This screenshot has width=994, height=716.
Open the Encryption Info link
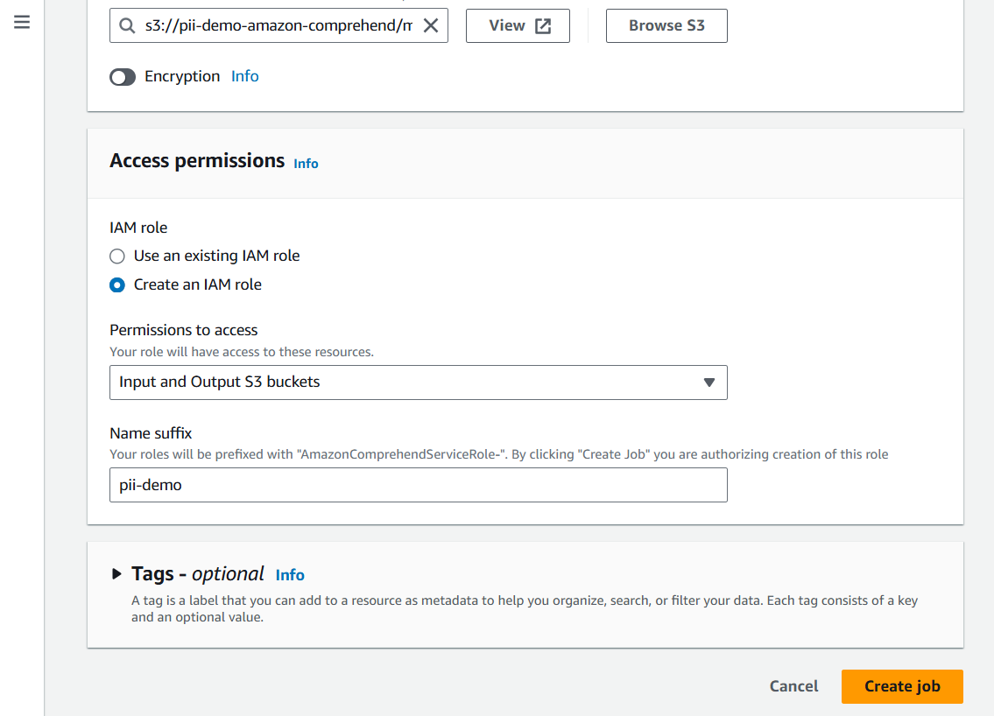click(244, 76)
